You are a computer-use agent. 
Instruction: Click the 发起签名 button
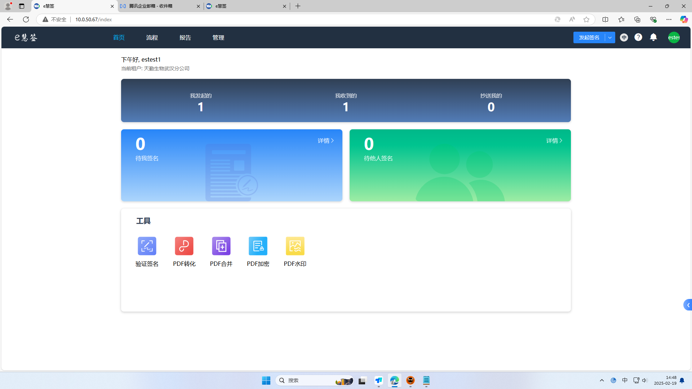[x=589, y=37]
